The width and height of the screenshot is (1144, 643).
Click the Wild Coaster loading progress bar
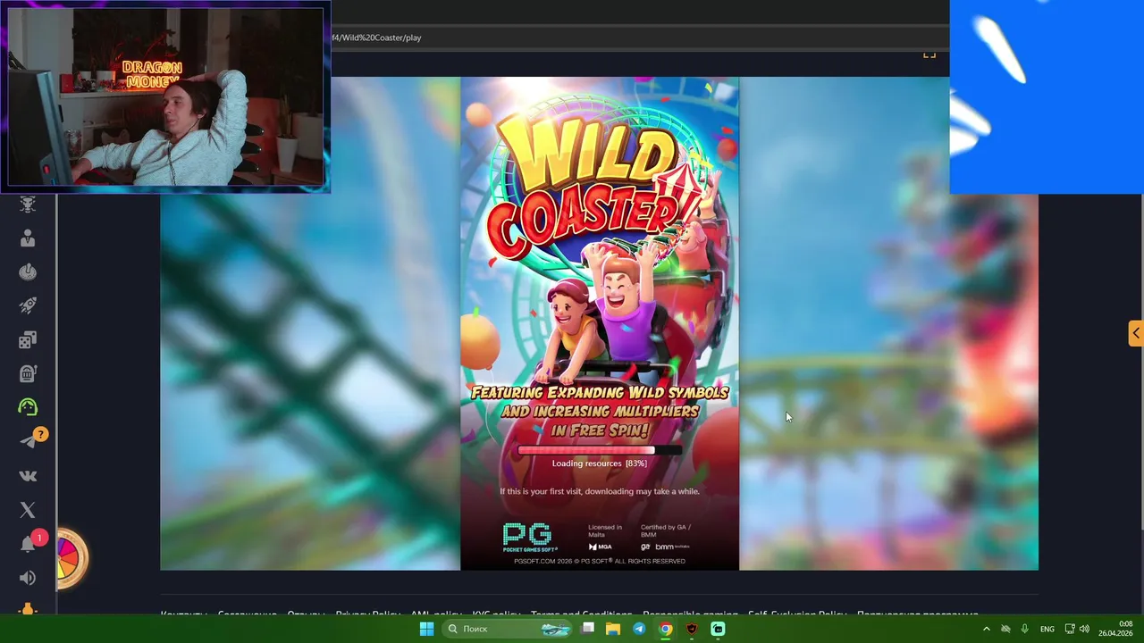(x=599, y=451)
